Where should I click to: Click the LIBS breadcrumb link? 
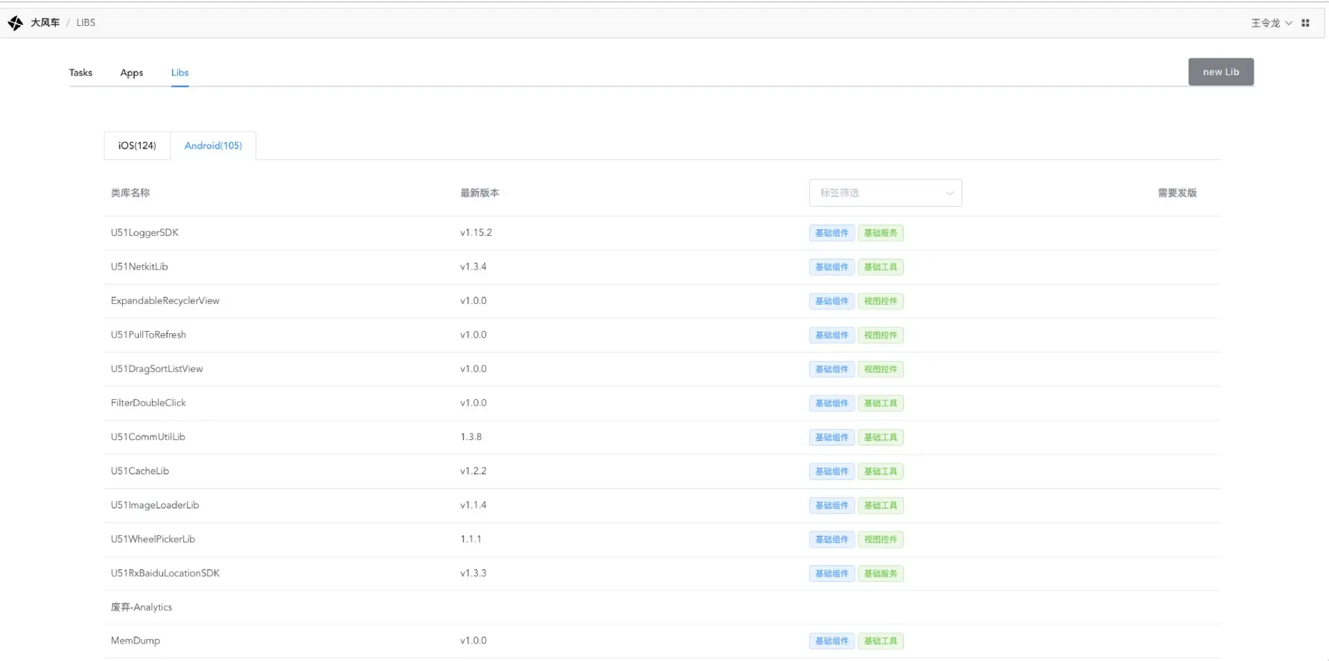(x=86, y=23)
